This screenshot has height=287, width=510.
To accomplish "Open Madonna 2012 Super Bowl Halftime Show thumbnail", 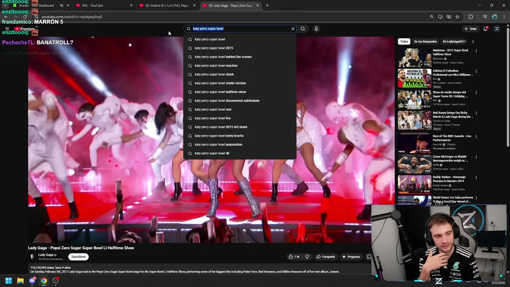I will [x=414, y=58].
